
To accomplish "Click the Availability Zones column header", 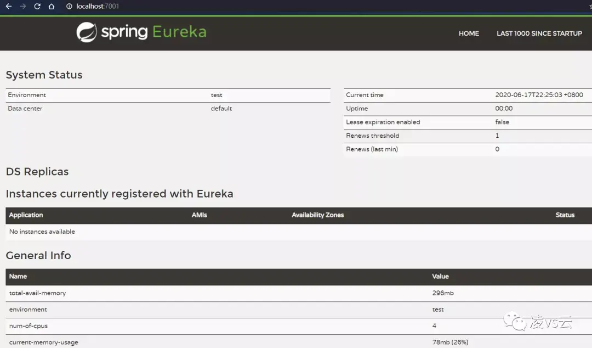I will click(317, 215).
